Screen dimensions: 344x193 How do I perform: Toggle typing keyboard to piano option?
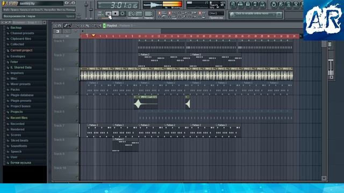(160, 13)
